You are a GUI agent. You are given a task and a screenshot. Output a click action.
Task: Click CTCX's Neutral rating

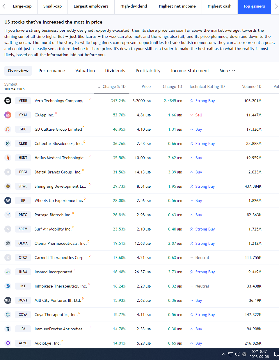(200, 258)
